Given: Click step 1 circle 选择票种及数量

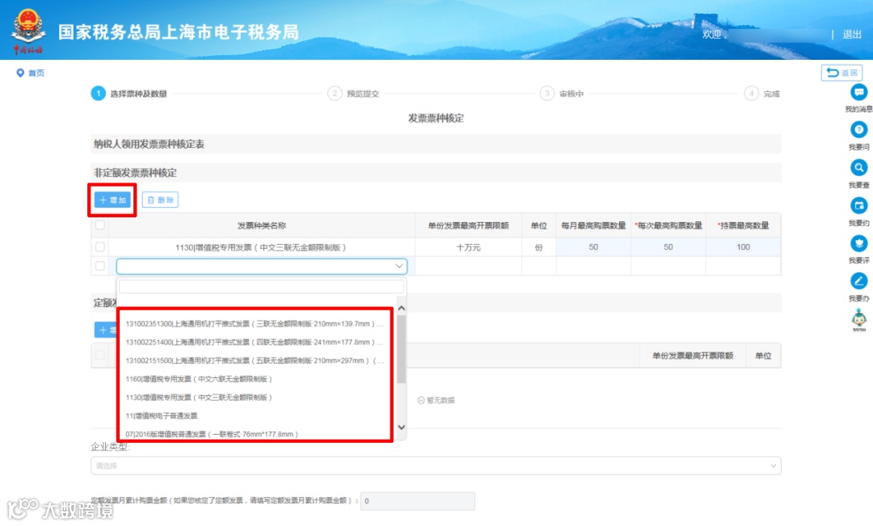Looking at the screenshot, I should [x=98, y=94].
